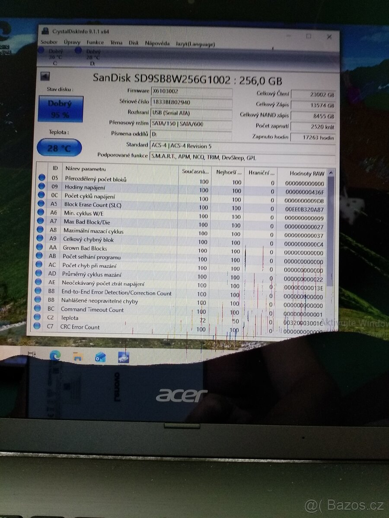389x518 pixels.
Task: Click the scroll up arrow of SMART list
Action: [332, 174]
